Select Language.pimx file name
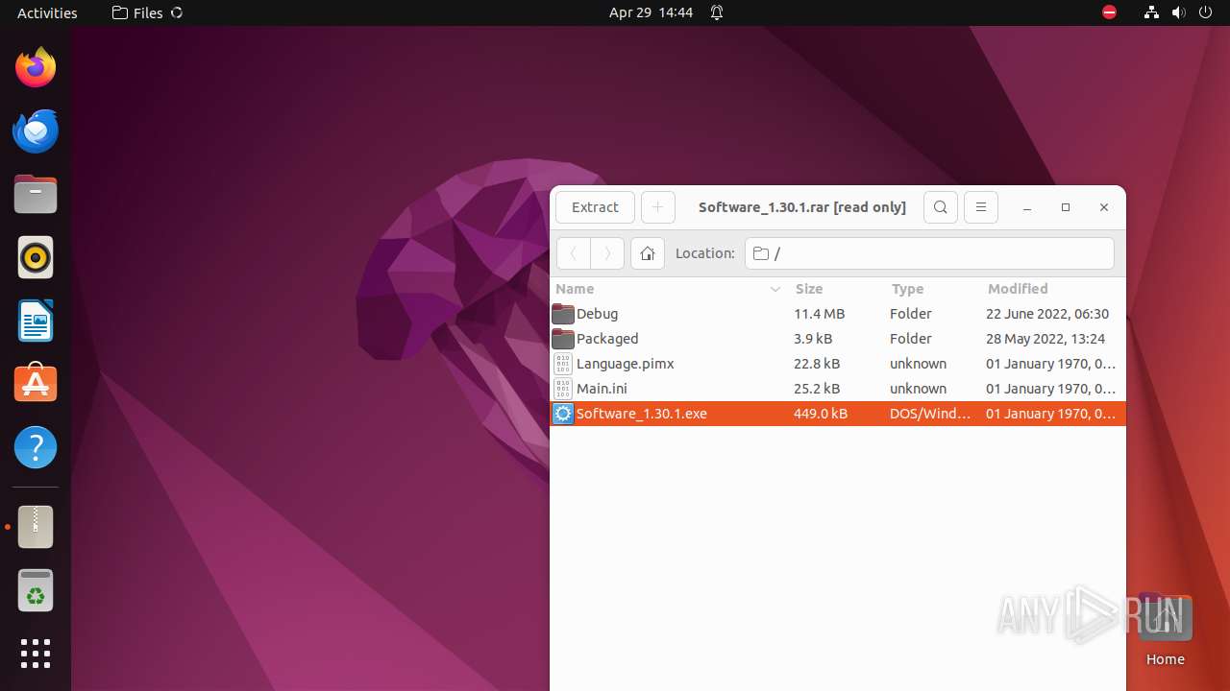Image resolution: width=1230 pixels, height=691 pixels. point(626,364)
